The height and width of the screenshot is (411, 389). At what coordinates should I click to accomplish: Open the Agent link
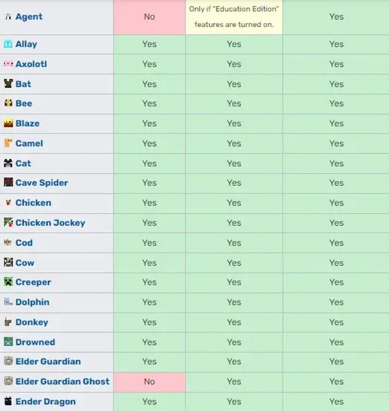(29, 17)
